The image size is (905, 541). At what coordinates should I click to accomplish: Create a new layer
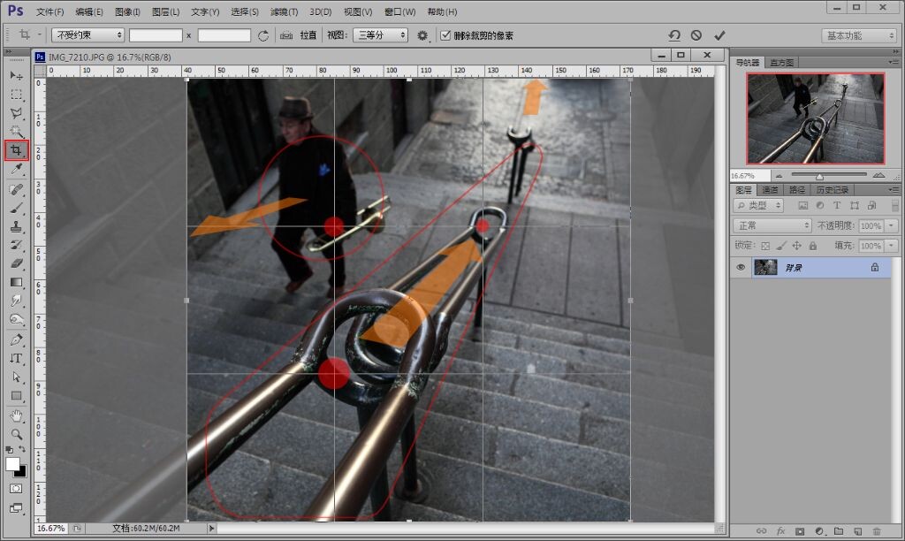coord(857,530)
